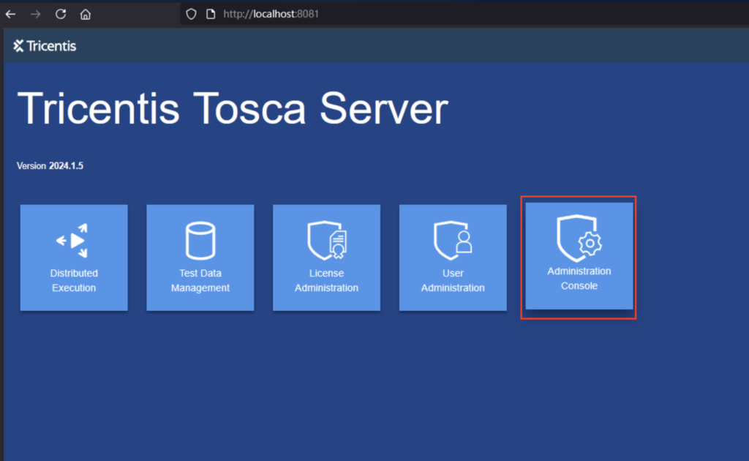Reload the page with refresh icon
The height and width of the screenshot is (461, 749).
pos(61,14)
